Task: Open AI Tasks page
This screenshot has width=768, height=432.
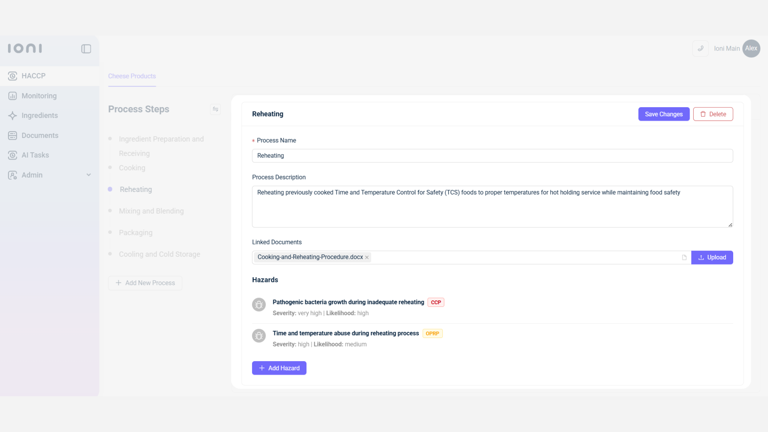Action: click(35, 155)
